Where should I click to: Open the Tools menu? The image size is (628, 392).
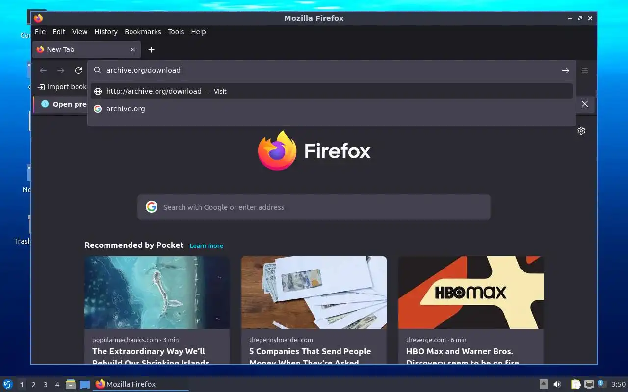coord(176,32)
